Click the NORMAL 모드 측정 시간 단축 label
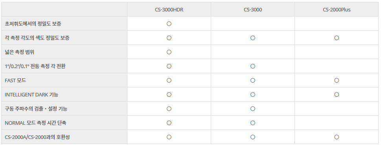The image size is (381, 146). pos(35,123)
